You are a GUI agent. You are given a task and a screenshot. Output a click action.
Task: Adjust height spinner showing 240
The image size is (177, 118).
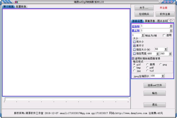coord(170,54)
